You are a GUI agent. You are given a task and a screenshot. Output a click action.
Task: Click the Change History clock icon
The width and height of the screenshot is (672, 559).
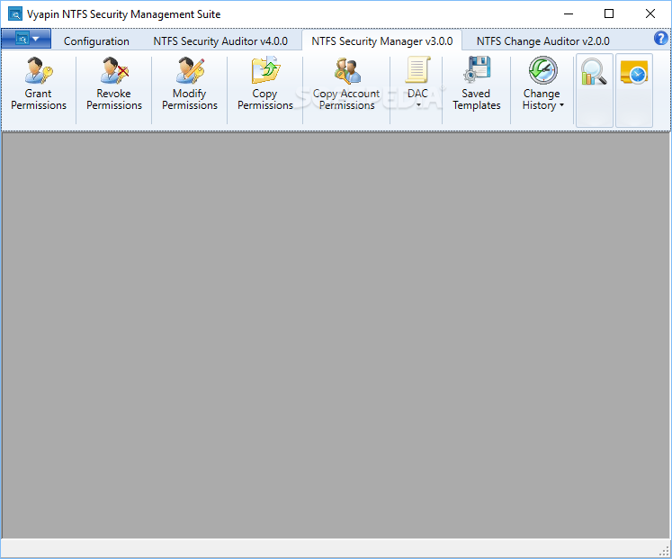(543, 70)
